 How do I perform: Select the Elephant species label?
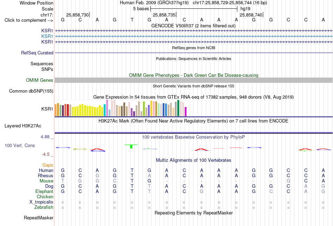tap(44, 191)
